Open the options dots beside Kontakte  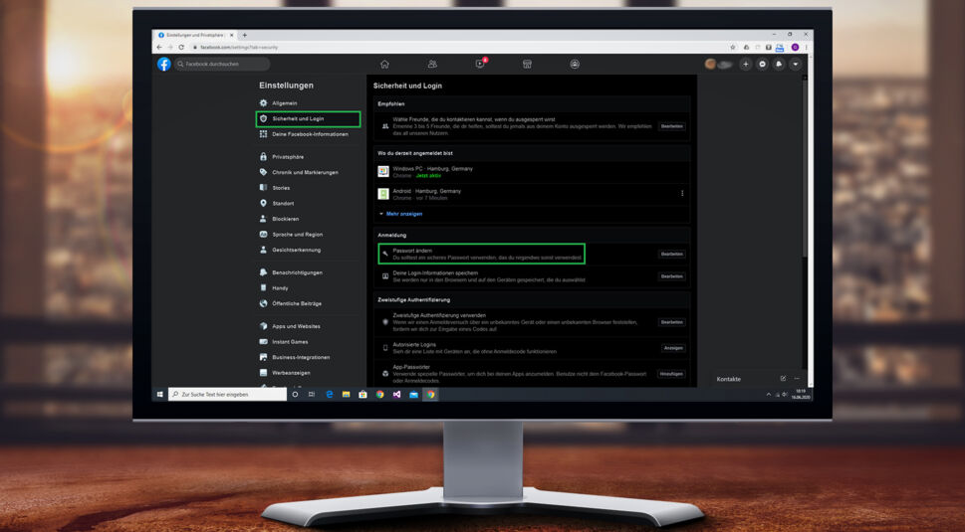point(797,379)
